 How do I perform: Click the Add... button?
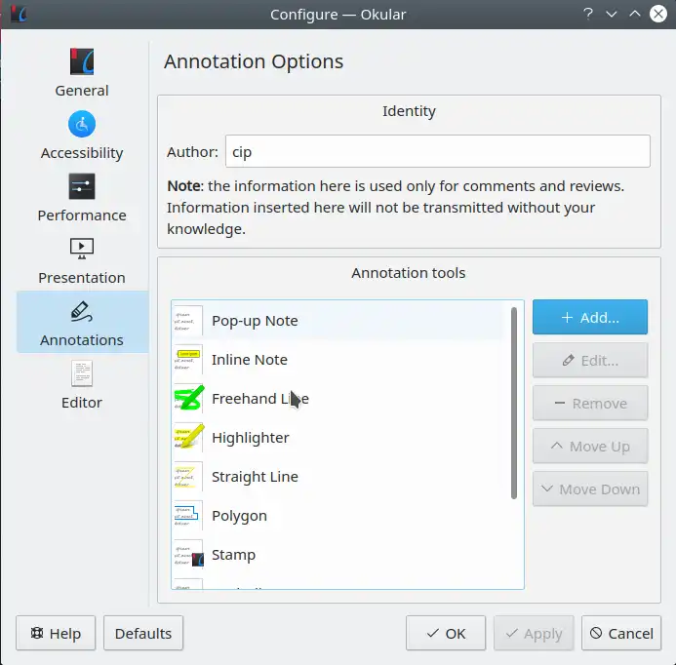pos(590,317)
